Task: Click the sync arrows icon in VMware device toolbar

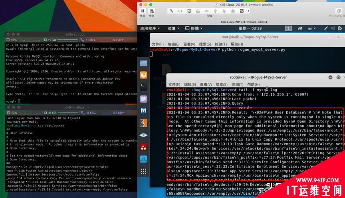Action: coord(242,11)
